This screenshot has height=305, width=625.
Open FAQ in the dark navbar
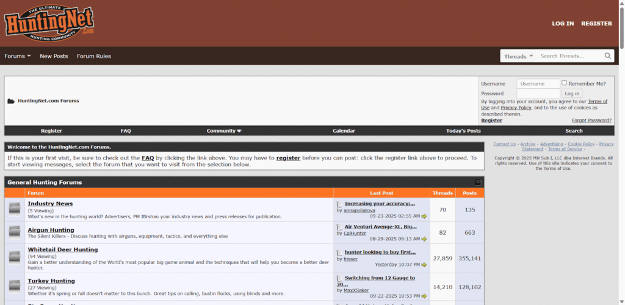pyautogui.click(x=126, y=131)
